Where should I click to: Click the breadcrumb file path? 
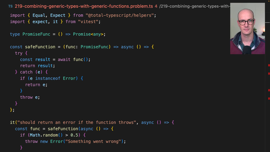pos(195,6)
